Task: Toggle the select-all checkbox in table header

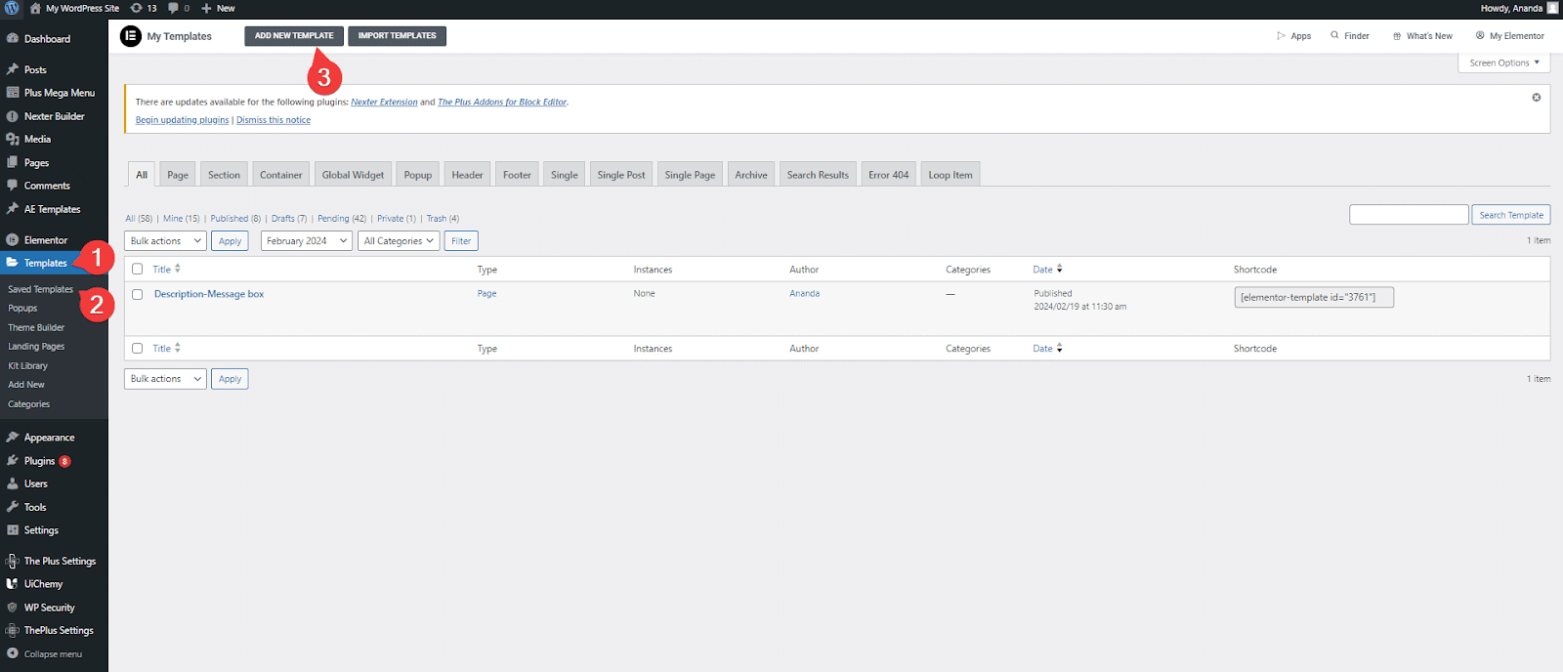Action: click(138, 270)
